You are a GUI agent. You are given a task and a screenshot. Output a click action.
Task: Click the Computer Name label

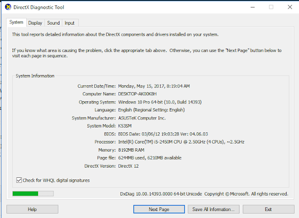(99, 94)
